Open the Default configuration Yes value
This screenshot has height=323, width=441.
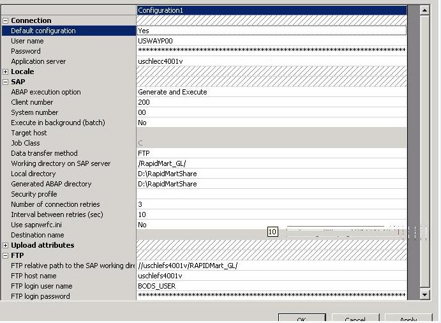pyautogui.click(x=272, y=31)
